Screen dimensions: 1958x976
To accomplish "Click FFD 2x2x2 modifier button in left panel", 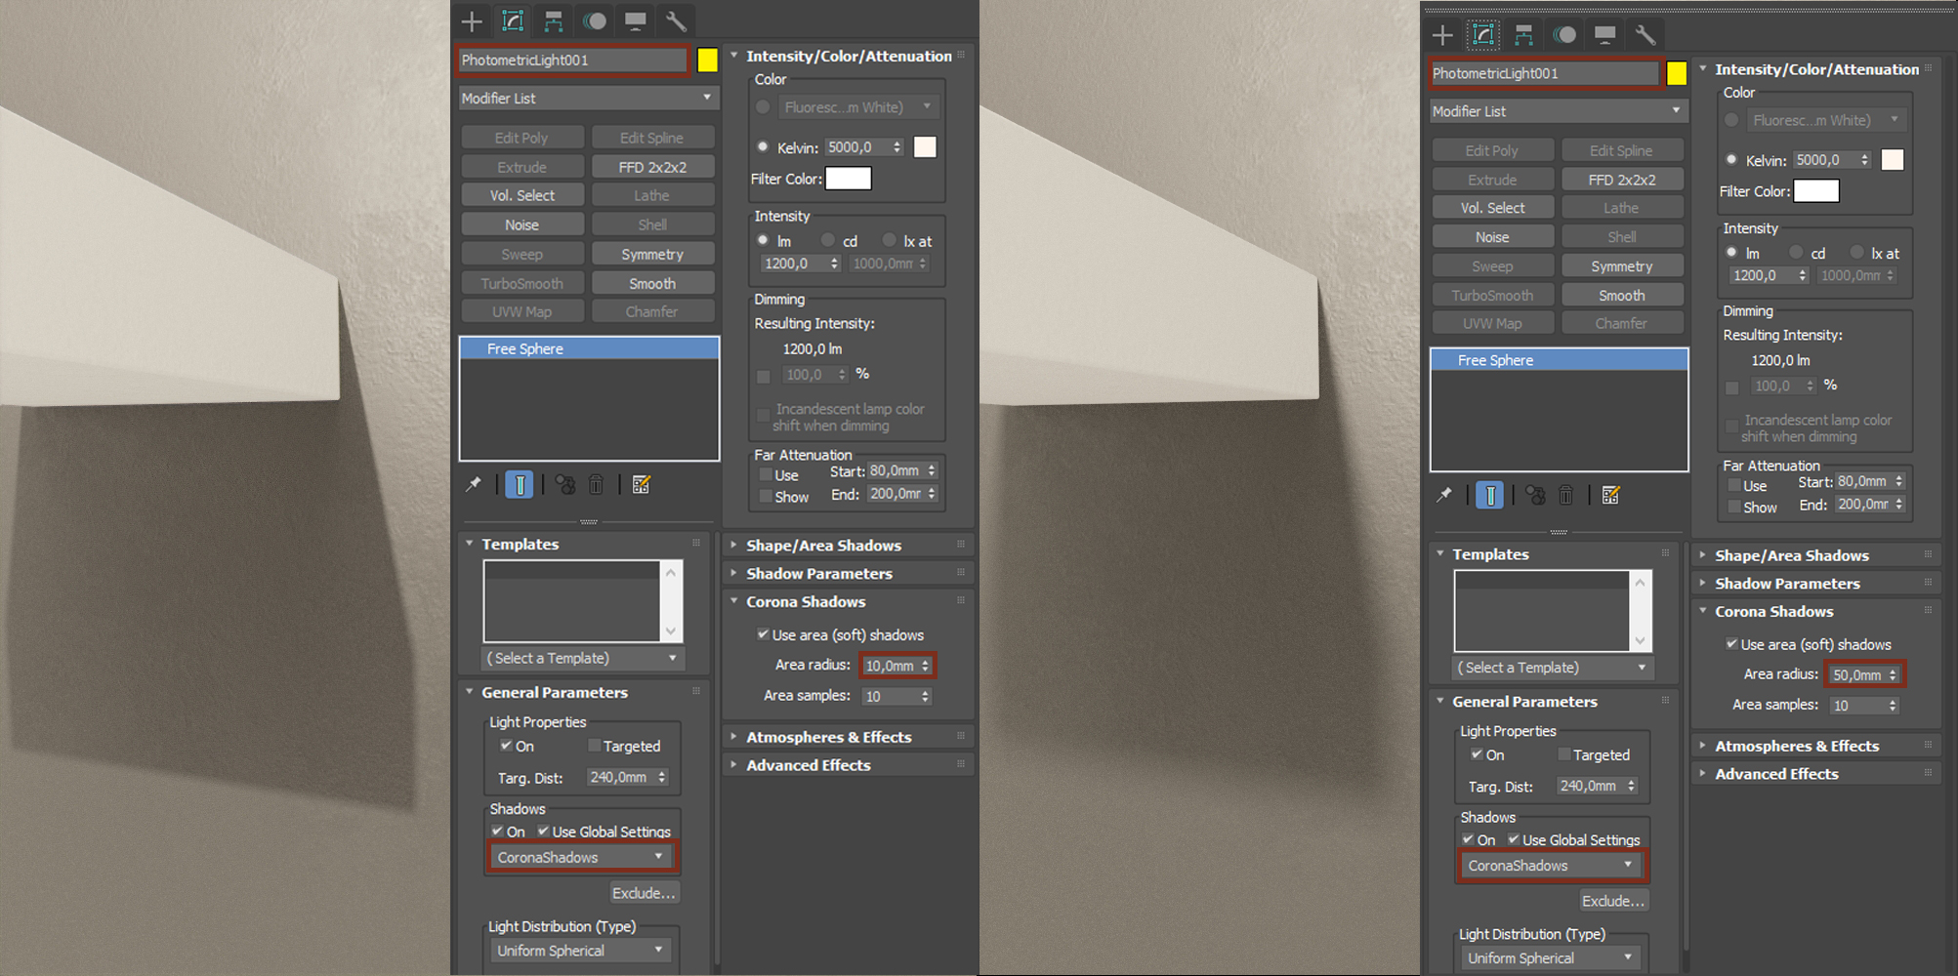I will click(x=652, y=167).
